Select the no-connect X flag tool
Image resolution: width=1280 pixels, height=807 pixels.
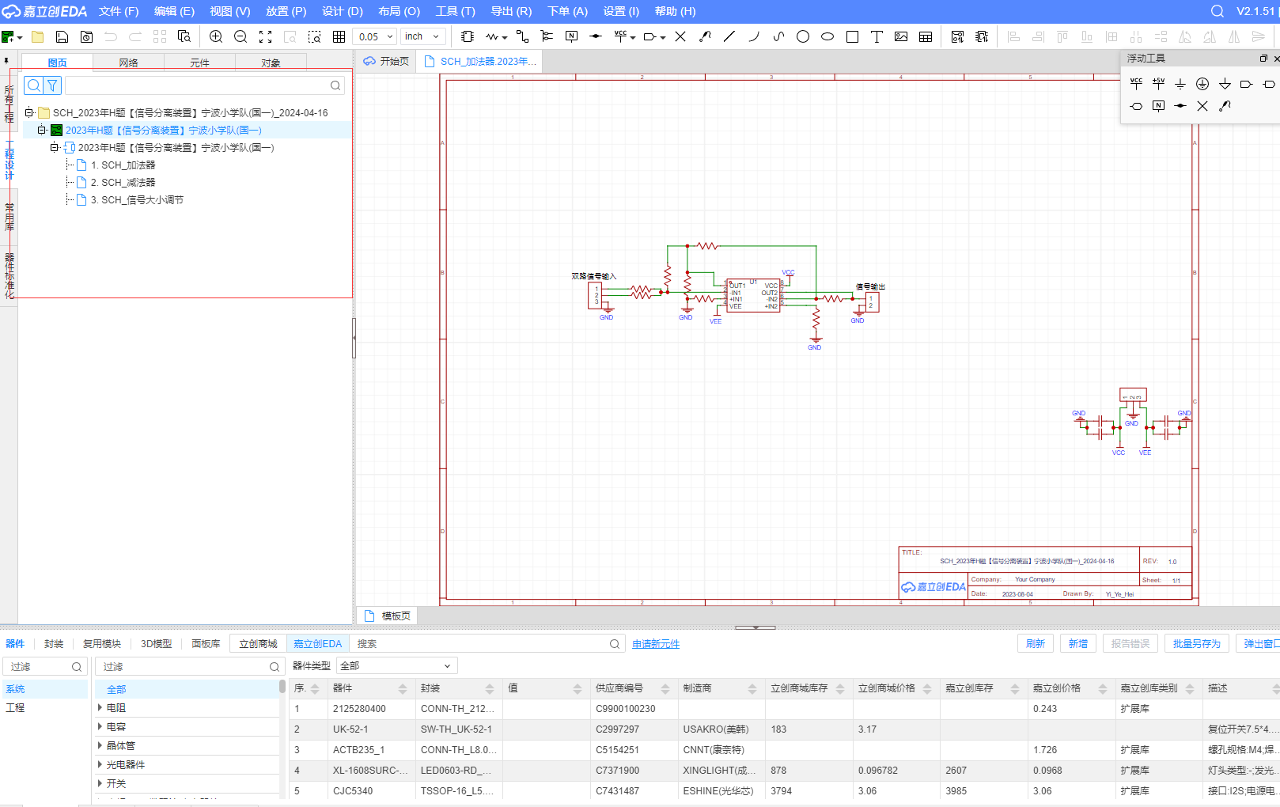[680, 36]
